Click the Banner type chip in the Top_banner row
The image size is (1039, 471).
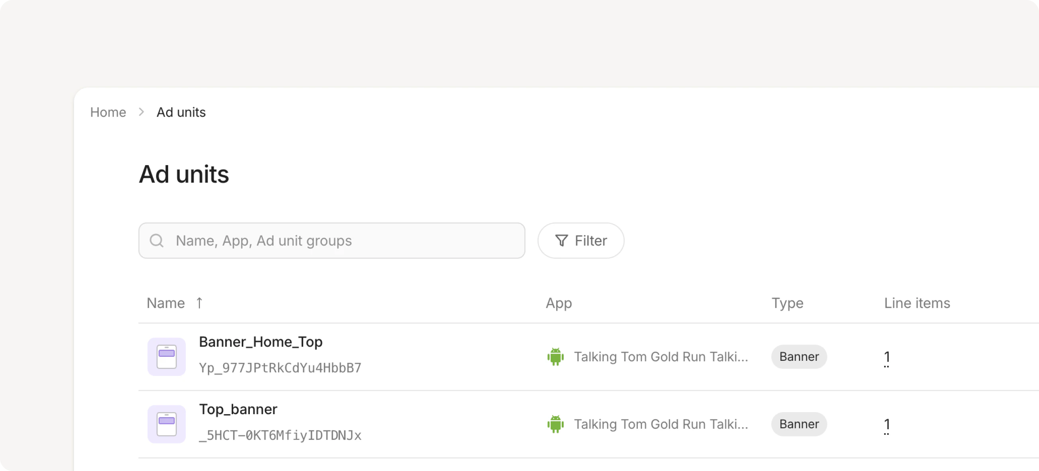tap(799, 423)
